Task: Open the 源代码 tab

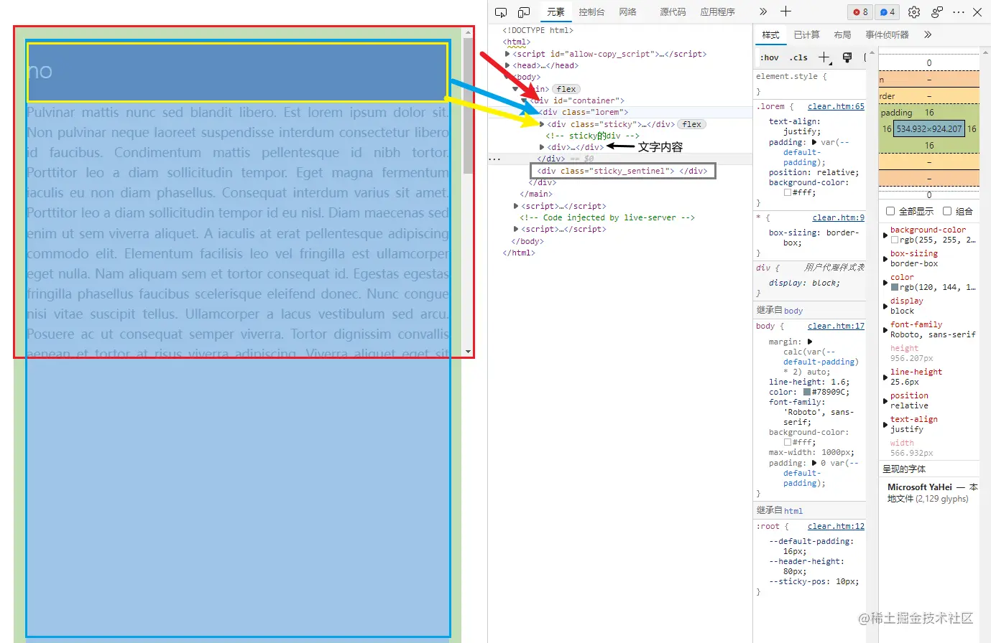Action: pos(673,12)
